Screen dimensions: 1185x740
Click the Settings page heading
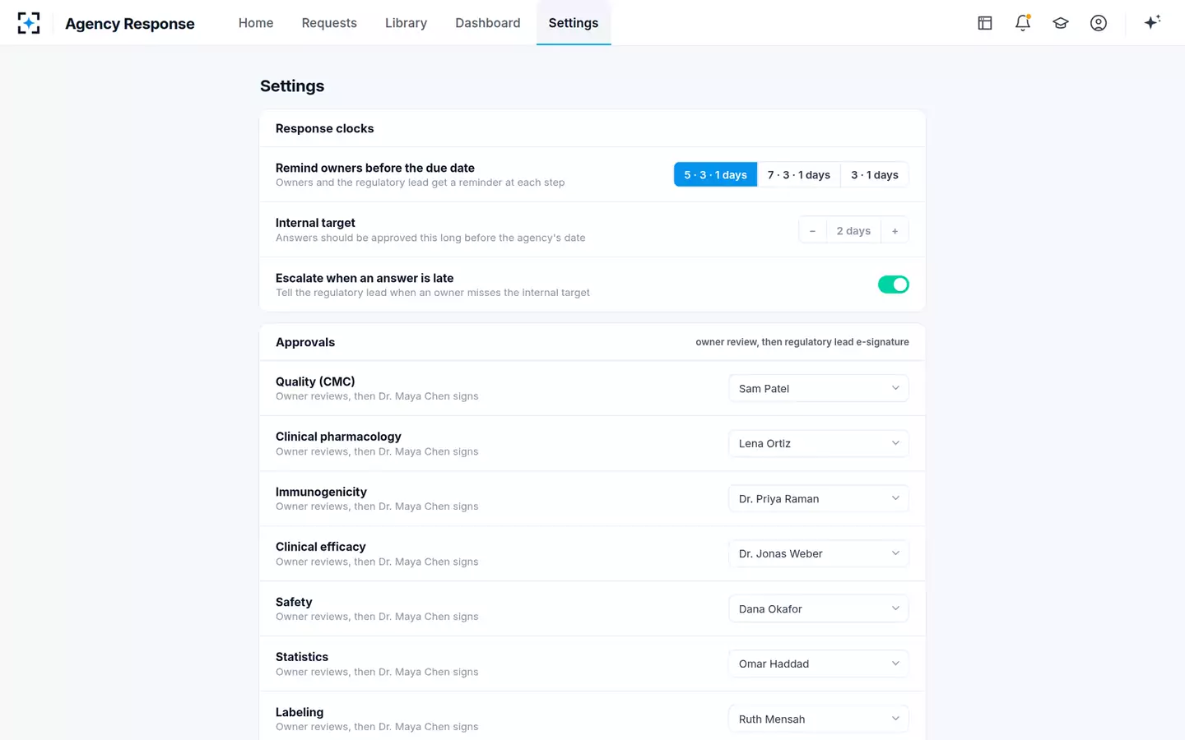click(292, 86)
